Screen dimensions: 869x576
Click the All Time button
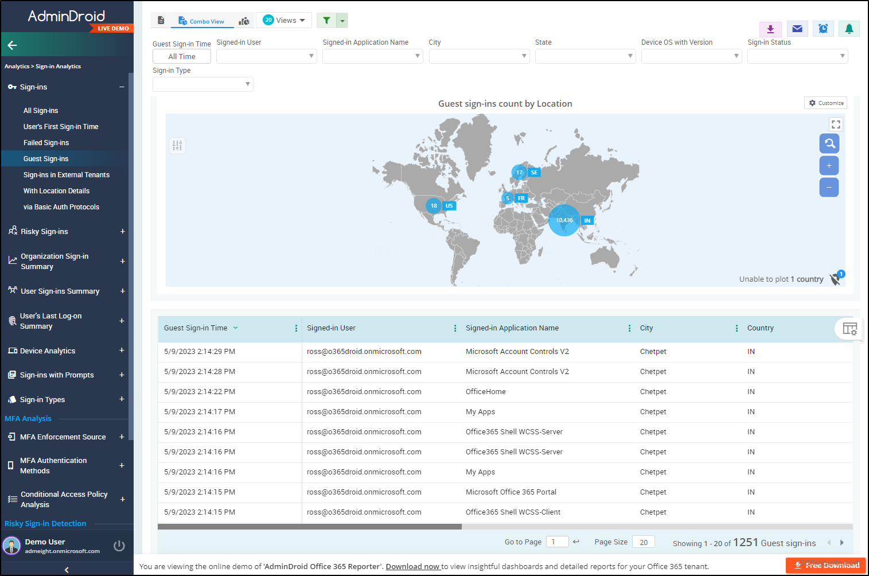coord(182,56)
